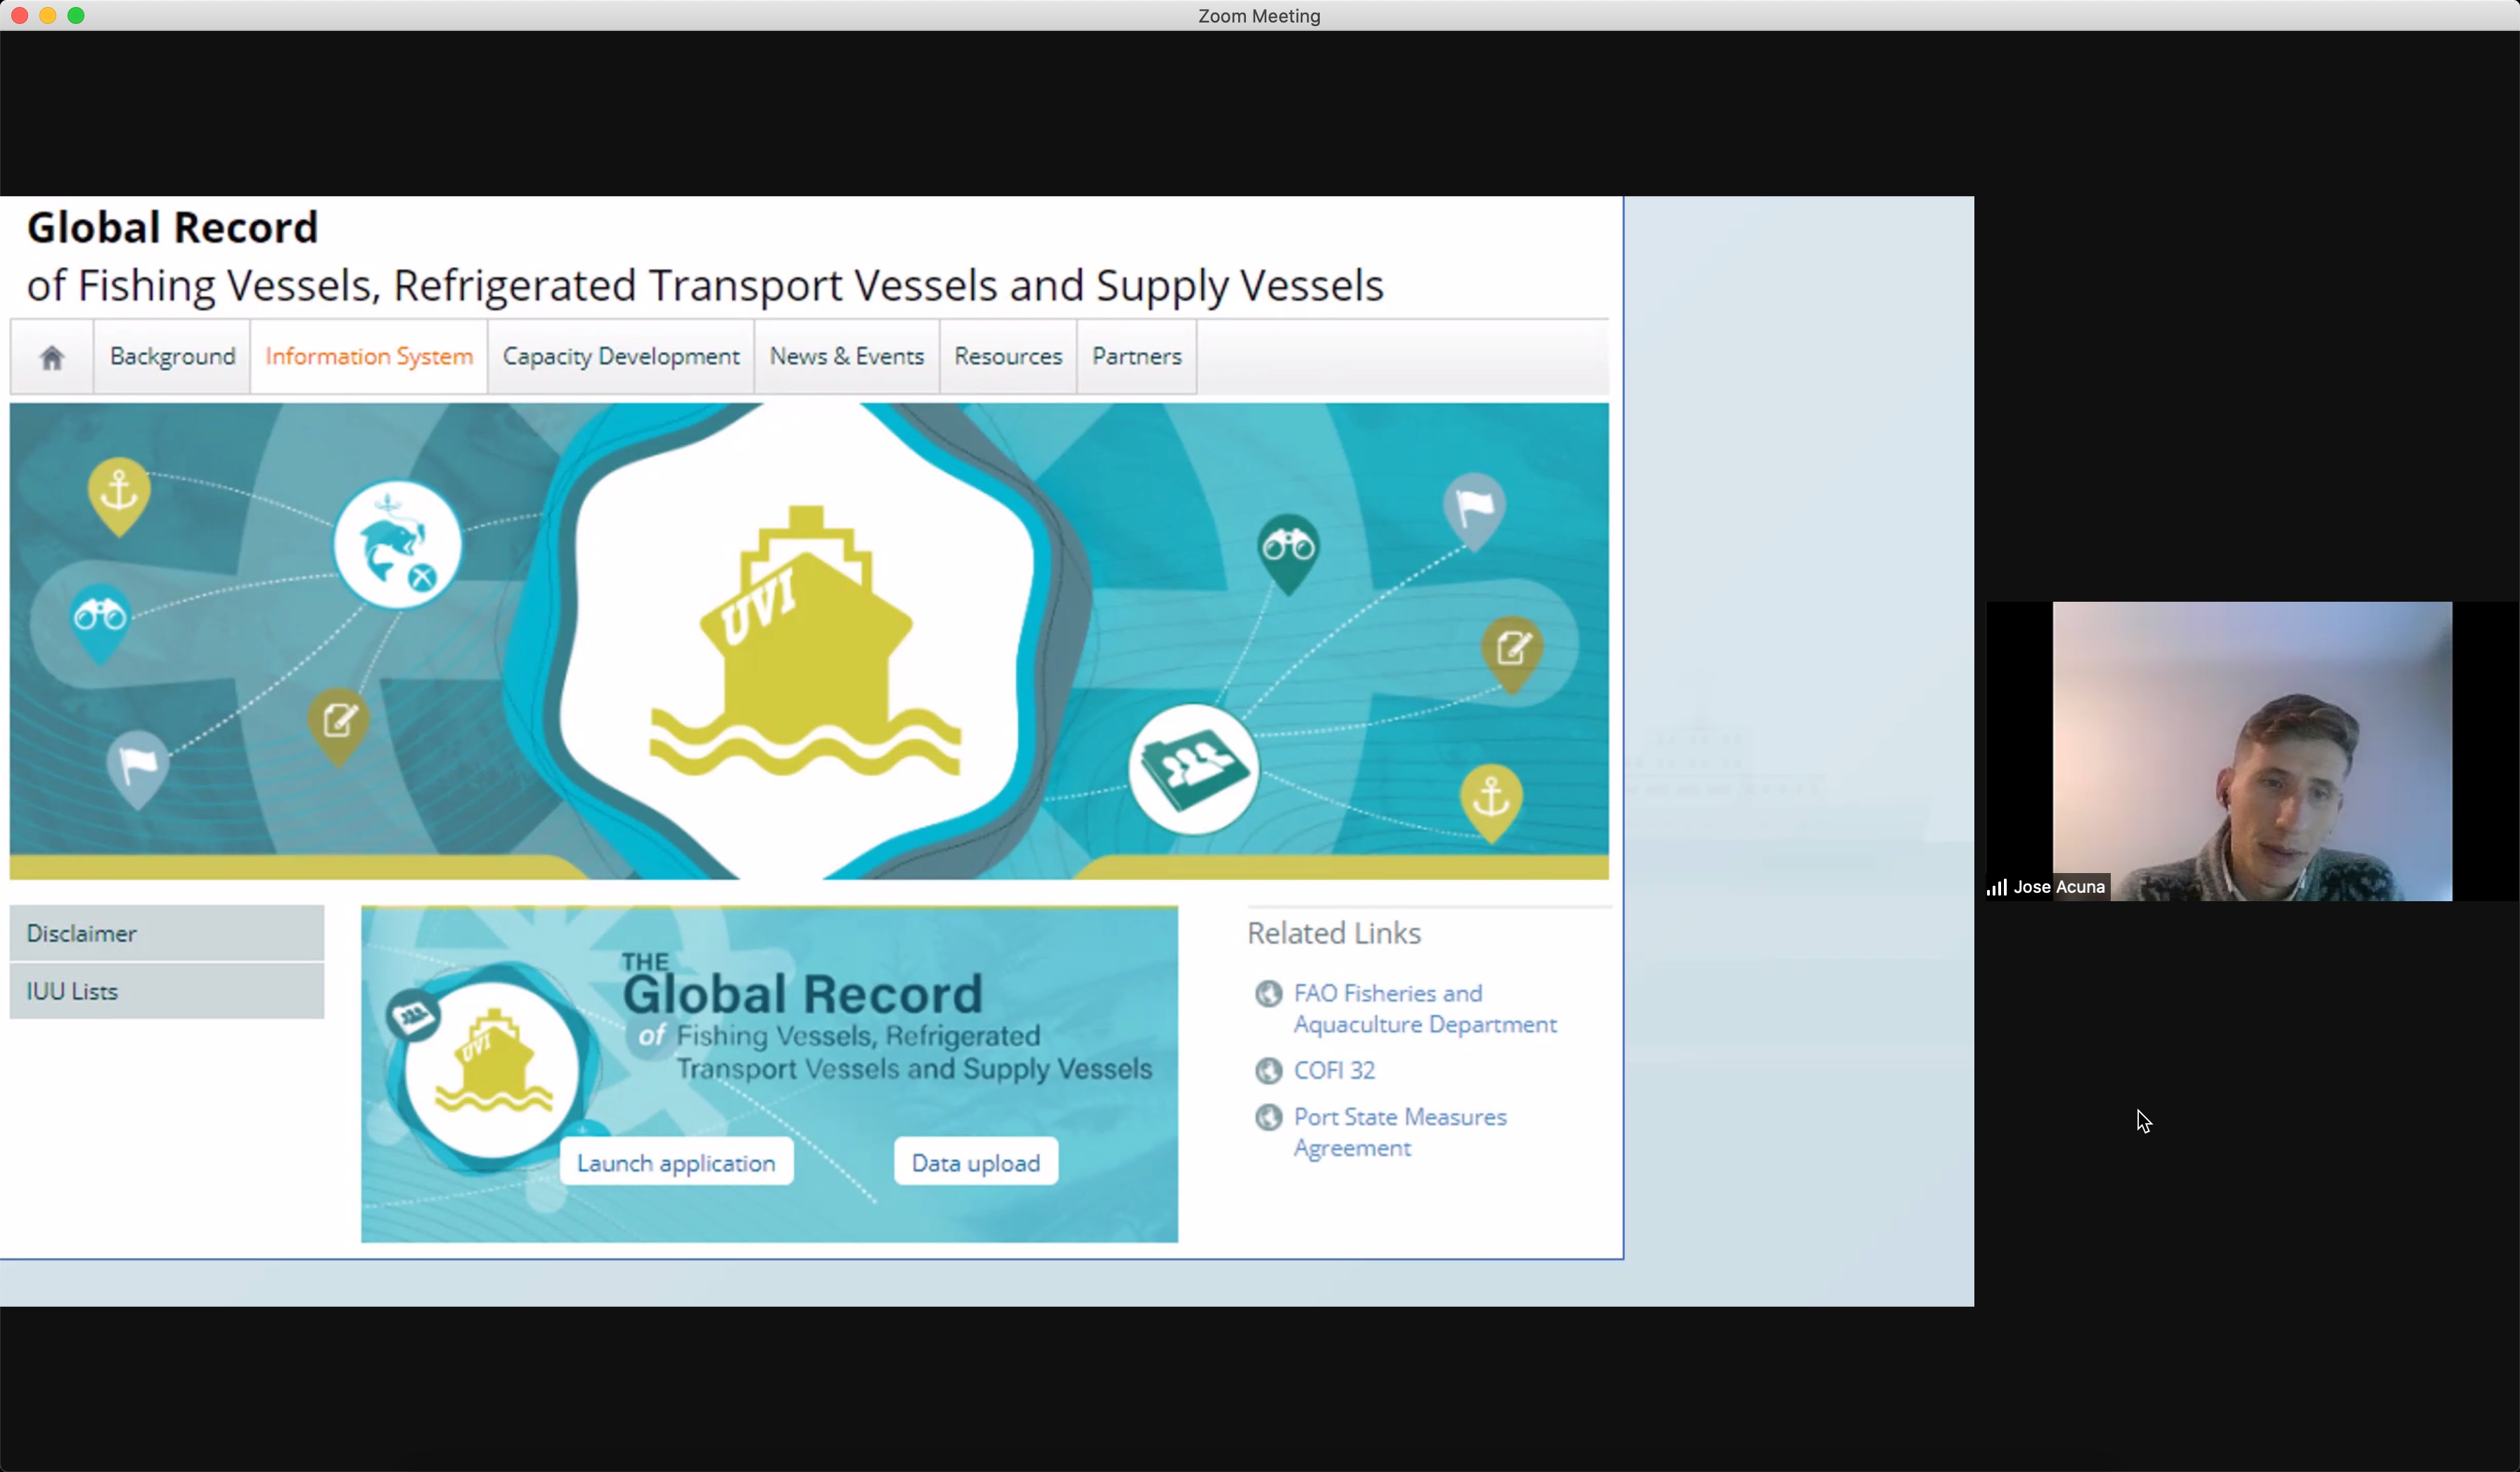The width and height of the screenshot is (2520, 1472).
Task: Open the Background menu tab
Action: tap(172, 357)
